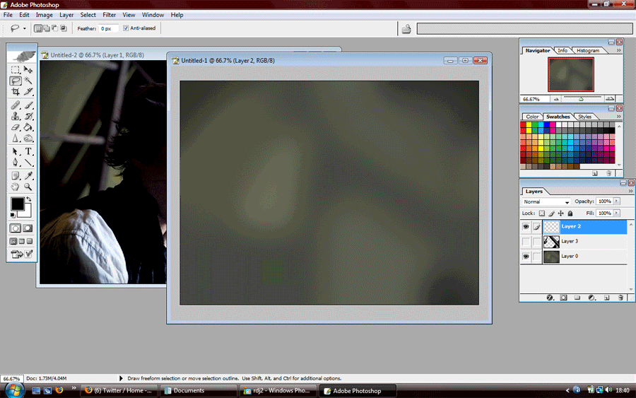Open the File Browser toggle icon
636x398 pixels.
click(x=406, y=29)
